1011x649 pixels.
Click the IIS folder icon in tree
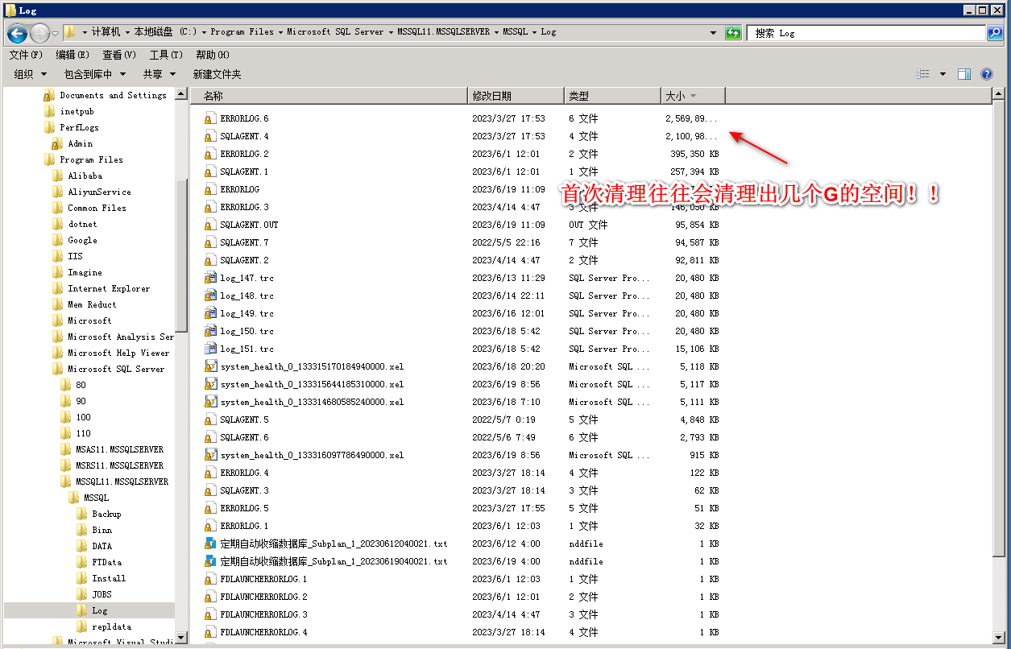click(x=57, y=256)
